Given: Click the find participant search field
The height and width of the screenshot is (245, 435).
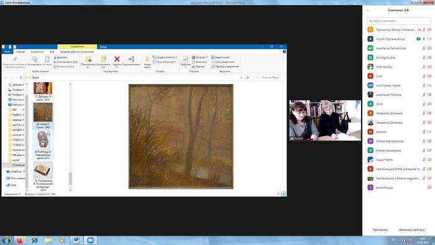Looking at the screenshot, I should point(399,21).
